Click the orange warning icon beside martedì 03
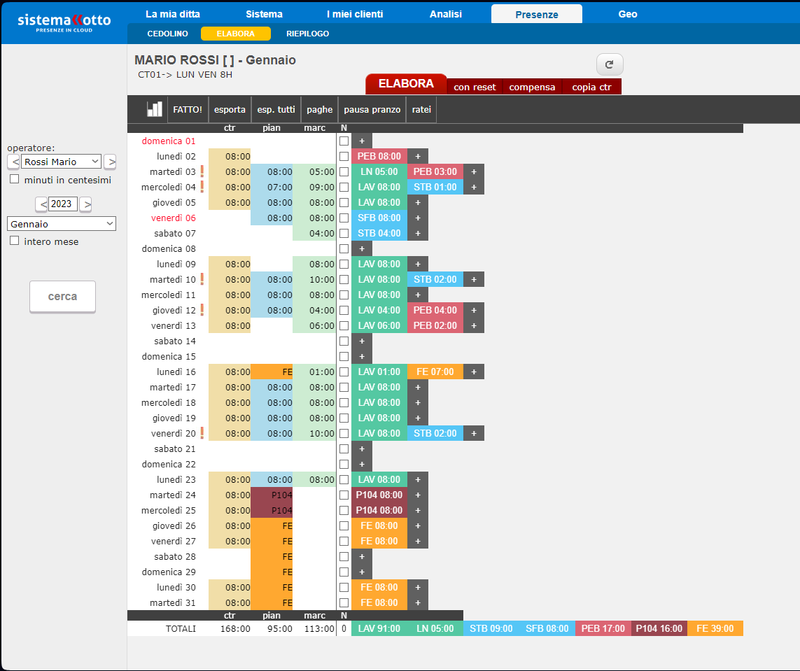 point(202,171)
